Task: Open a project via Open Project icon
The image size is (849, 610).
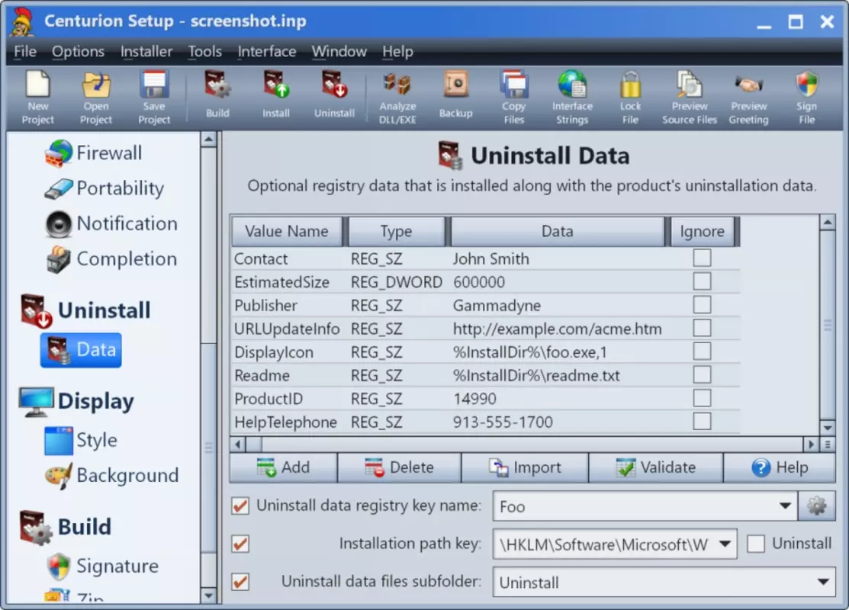Action: click(96, 98)
